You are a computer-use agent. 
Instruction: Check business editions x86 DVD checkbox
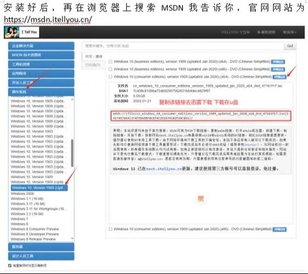coord(110,69)
